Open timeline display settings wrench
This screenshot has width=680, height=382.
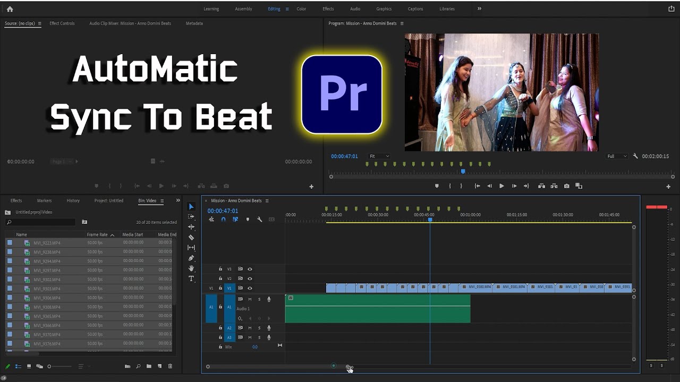(260, 219)
